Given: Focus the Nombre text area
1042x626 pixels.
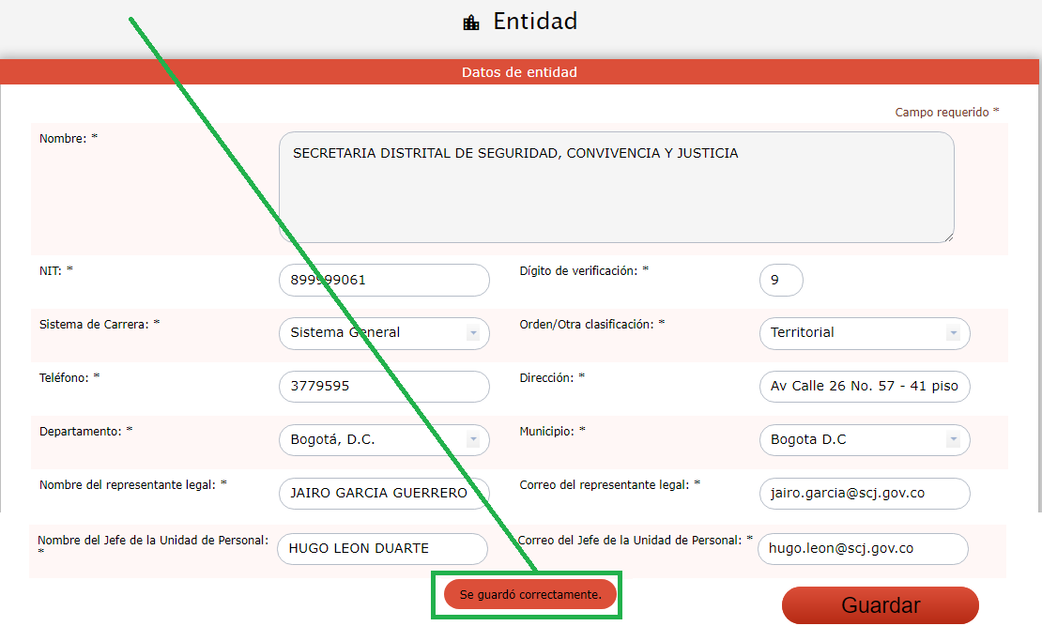Looking at the screenshot, I should pos(616,187).
